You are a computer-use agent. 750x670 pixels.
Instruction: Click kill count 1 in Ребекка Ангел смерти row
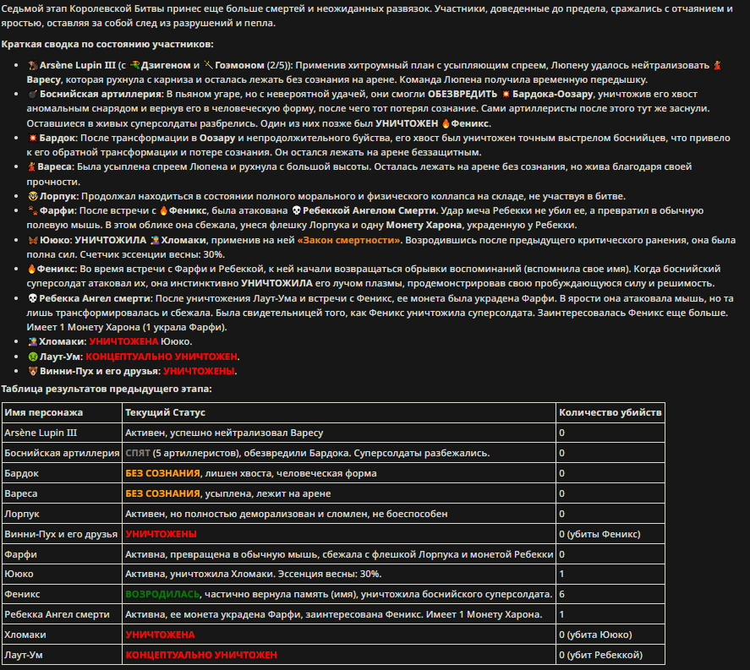point(610,614)
